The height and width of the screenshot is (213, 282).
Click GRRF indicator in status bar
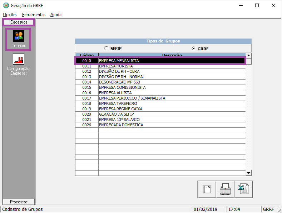[268, 209]
